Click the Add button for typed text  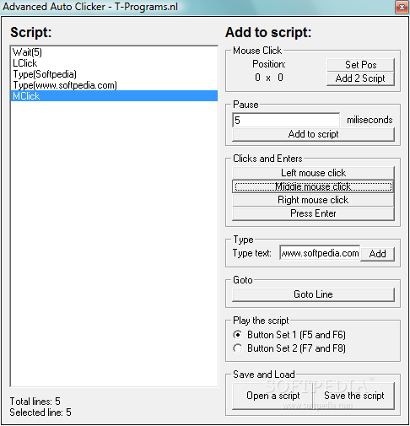[x=377, y=254]
